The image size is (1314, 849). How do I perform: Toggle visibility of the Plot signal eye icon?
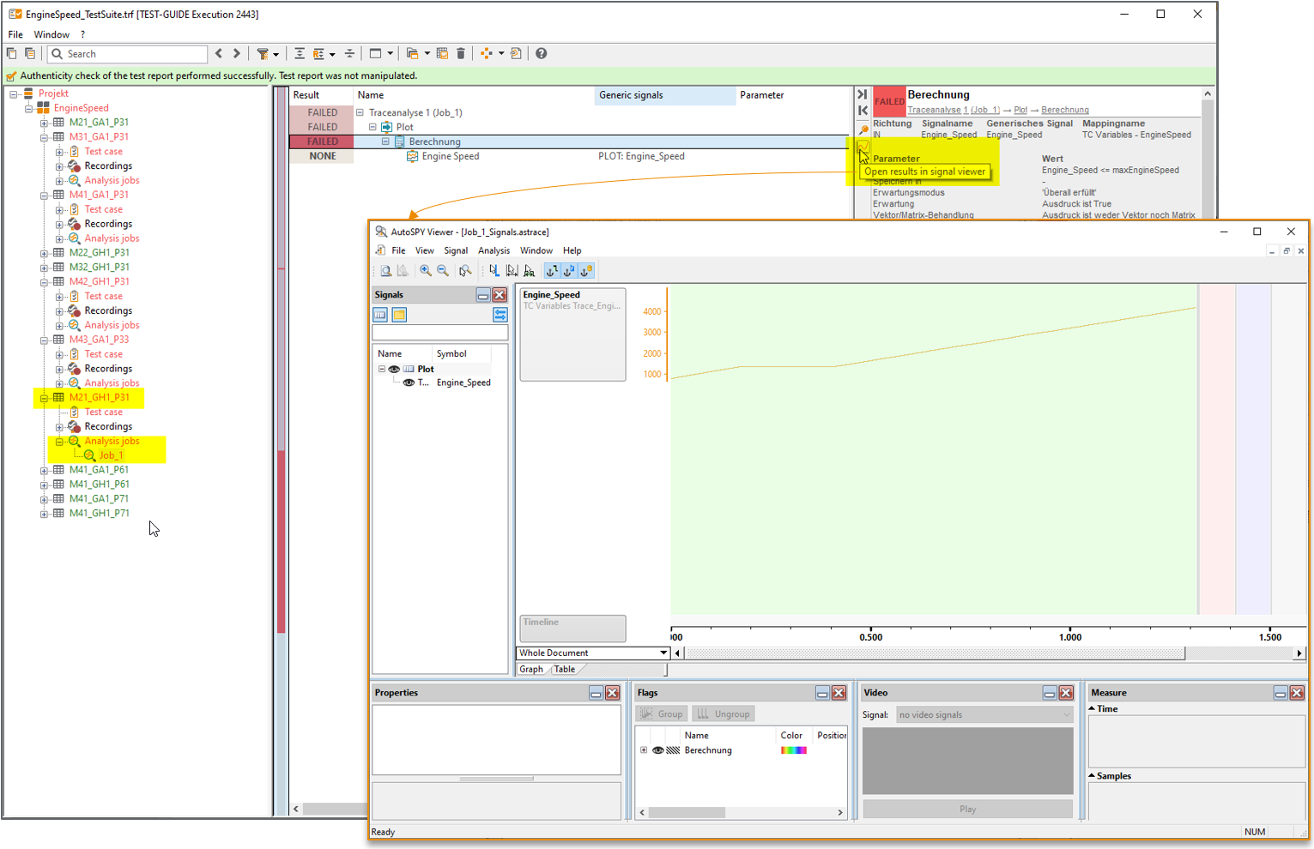394,369
